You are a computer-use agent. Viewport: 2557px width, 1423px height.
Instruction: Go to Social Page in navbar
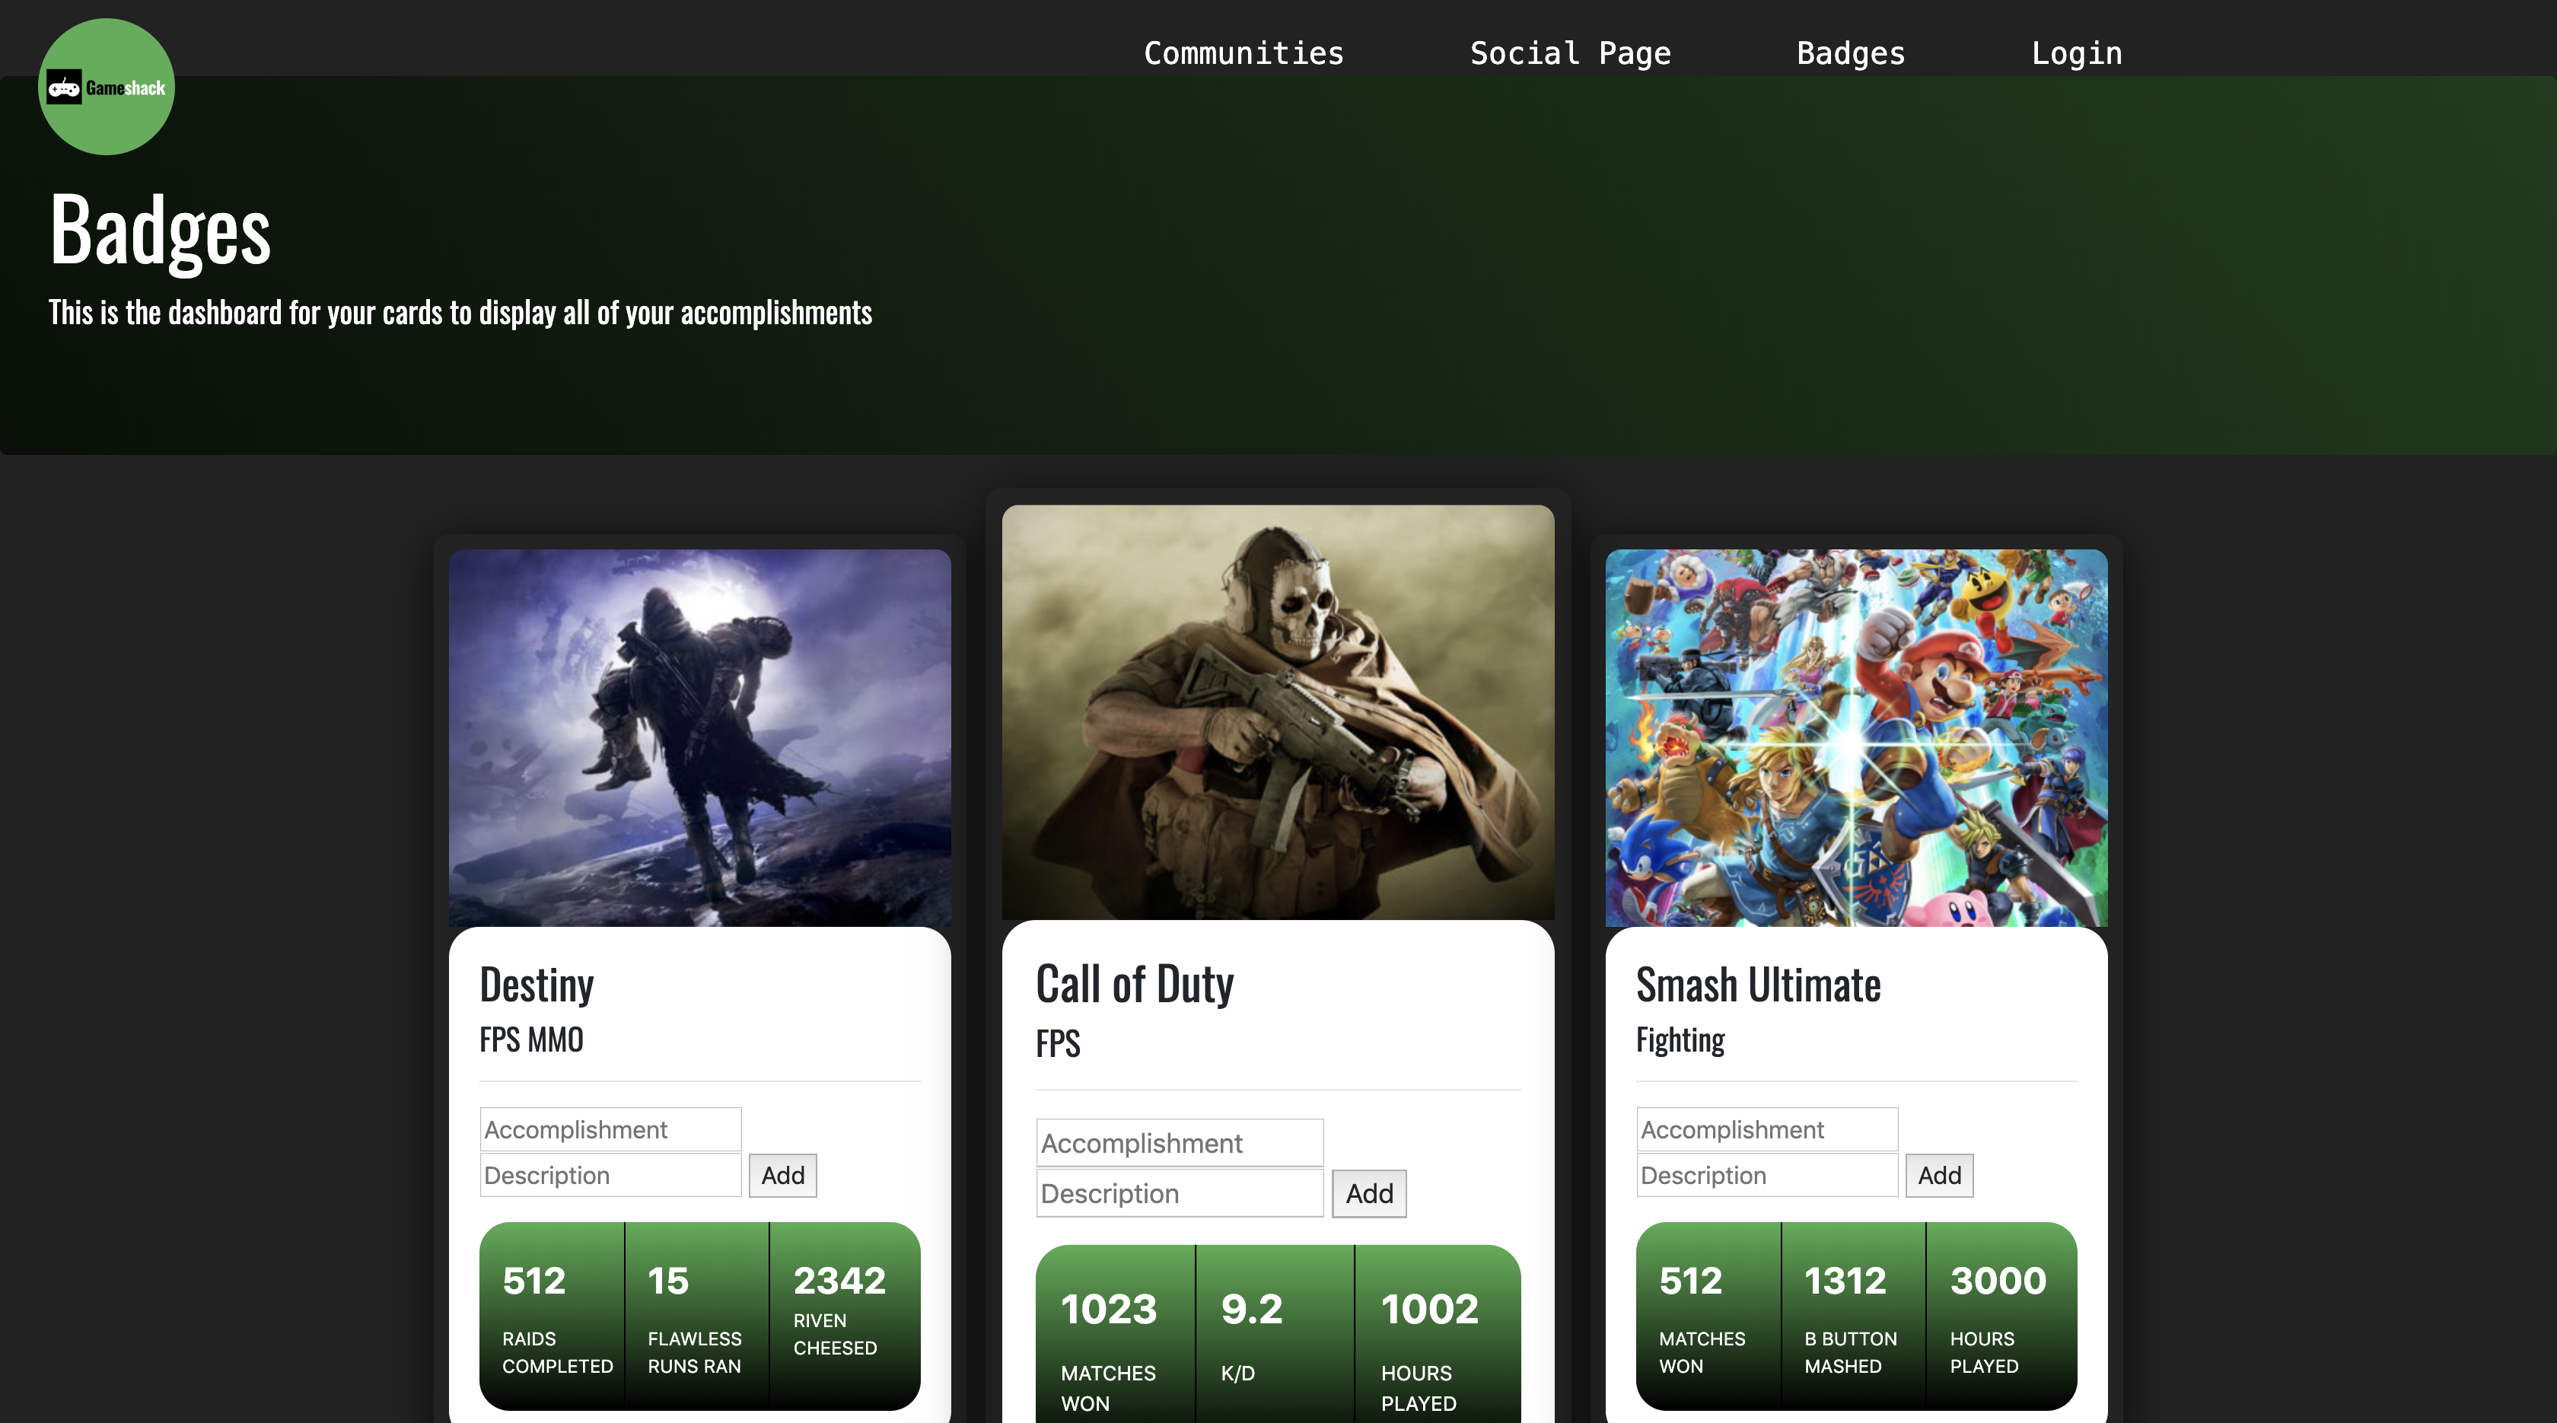pos(1569,53)
